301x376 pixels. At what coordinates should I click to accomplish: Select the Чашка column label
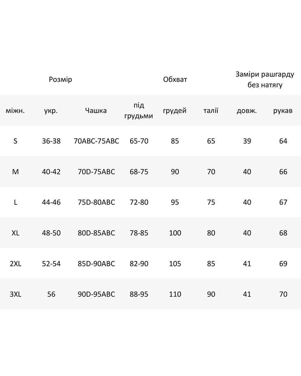pos(96,110)
